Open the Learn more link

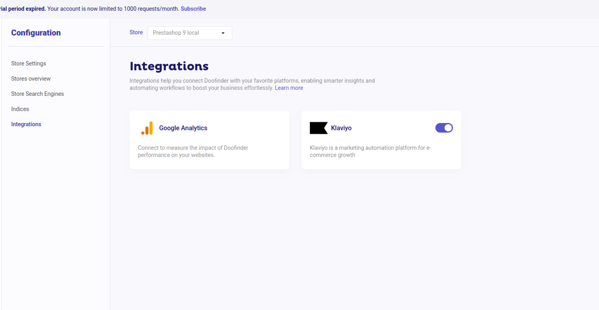[289, 88]
